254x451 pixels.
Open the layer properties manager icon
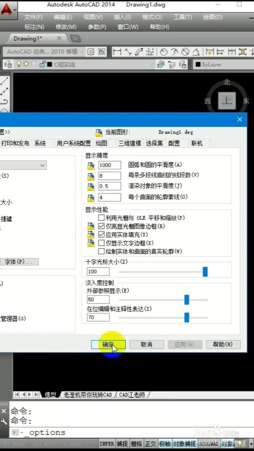[x=8, y=64]
